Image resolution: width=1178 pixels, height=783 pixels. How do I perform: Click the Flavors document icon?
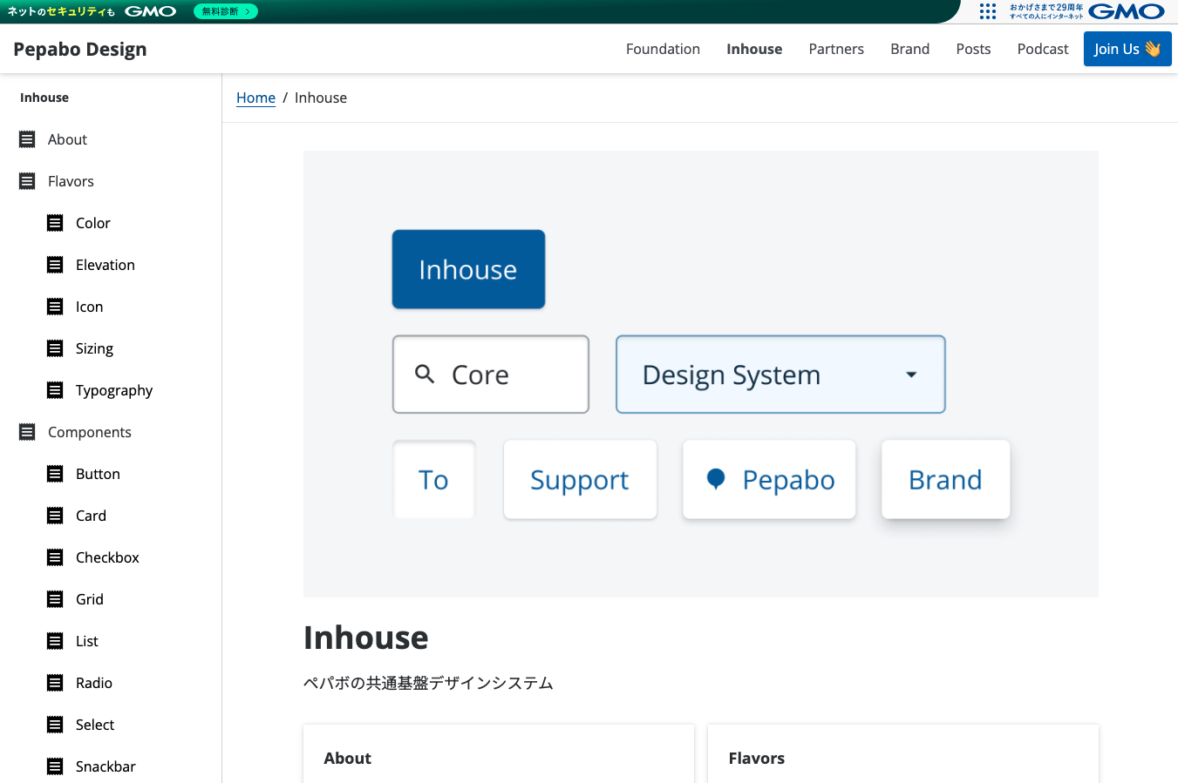[27, 181]
